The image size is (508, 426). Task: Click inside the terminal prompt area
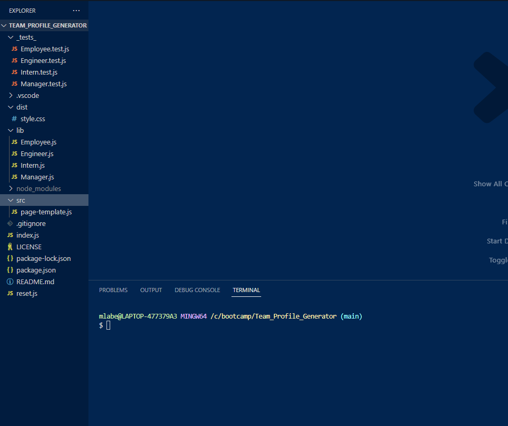pyautogui.click(x=212, y=325)
